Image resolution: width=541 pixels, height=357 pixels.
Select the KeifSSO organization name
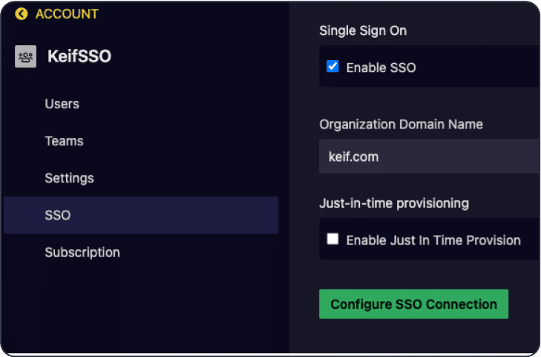tap(79, 56)
